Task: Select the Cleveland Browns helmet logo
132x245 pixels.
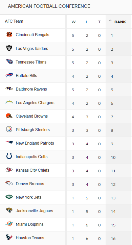Action: tap(9, 116)
